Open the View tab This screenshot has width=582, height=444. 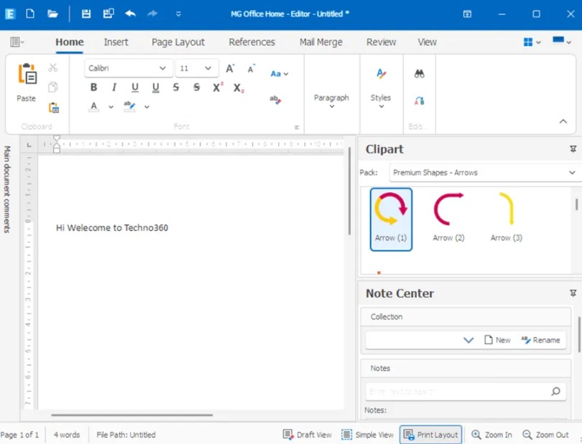428,42
